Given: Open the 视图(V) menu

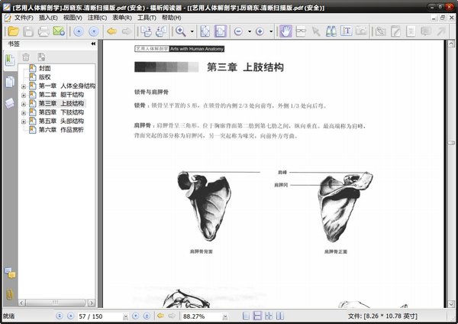Looking at the screenshot, I should coord(73,18).
